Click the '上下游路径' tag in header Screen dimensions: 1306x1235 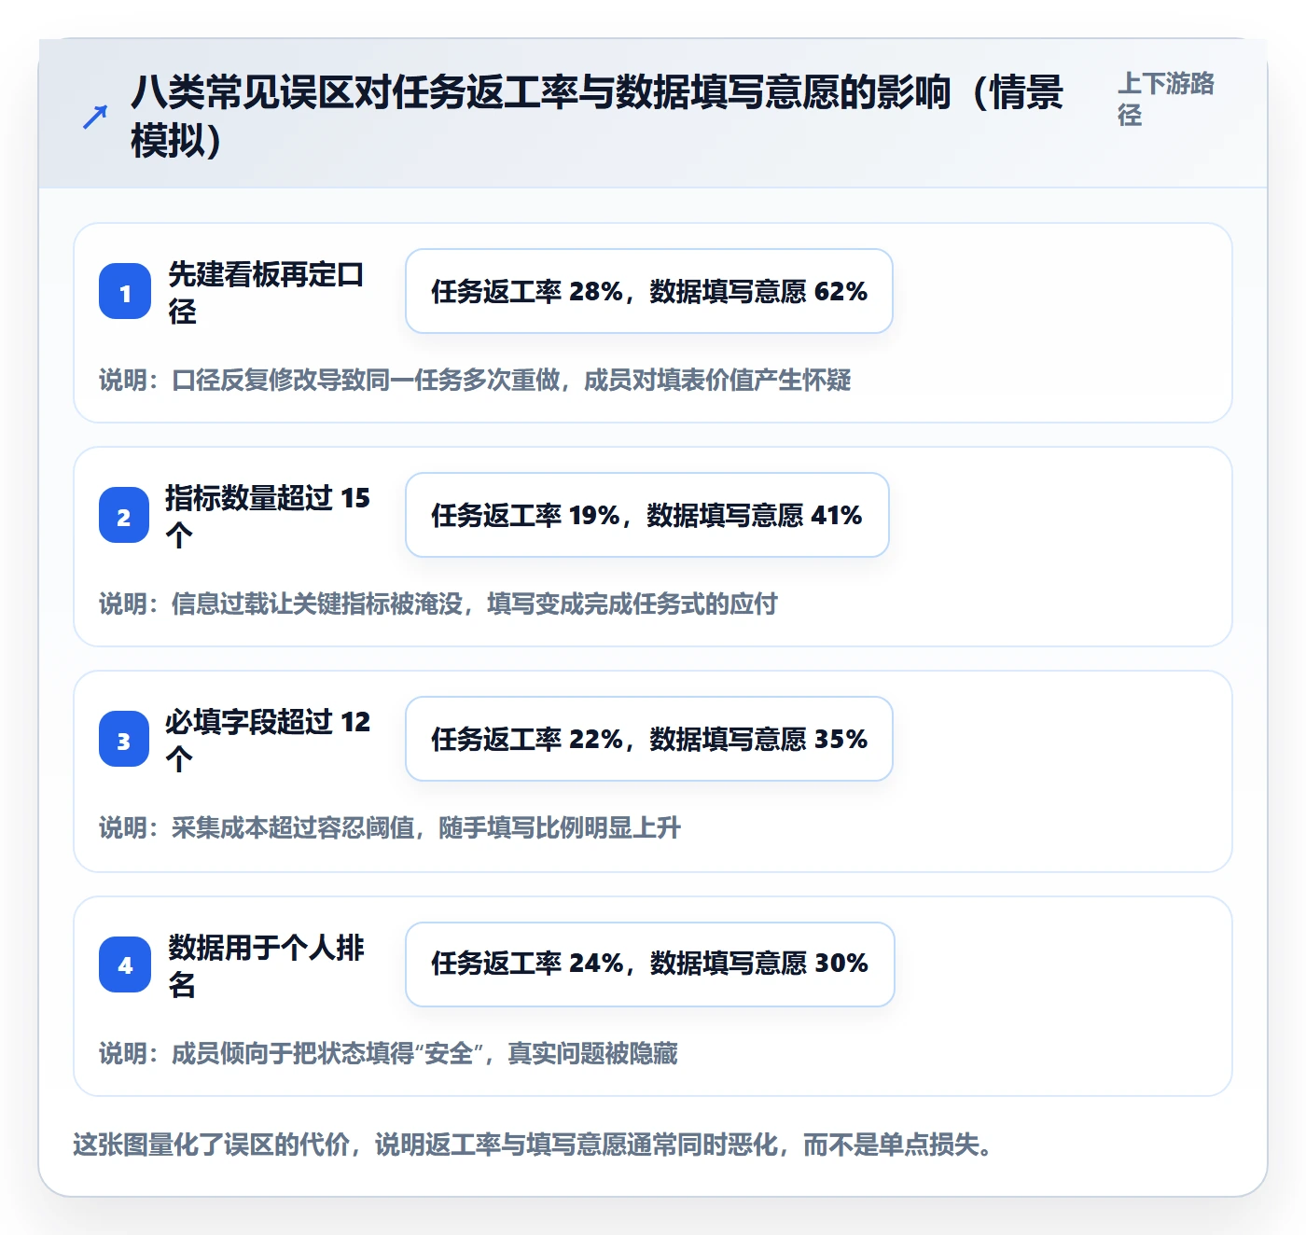click(1166, 99)
